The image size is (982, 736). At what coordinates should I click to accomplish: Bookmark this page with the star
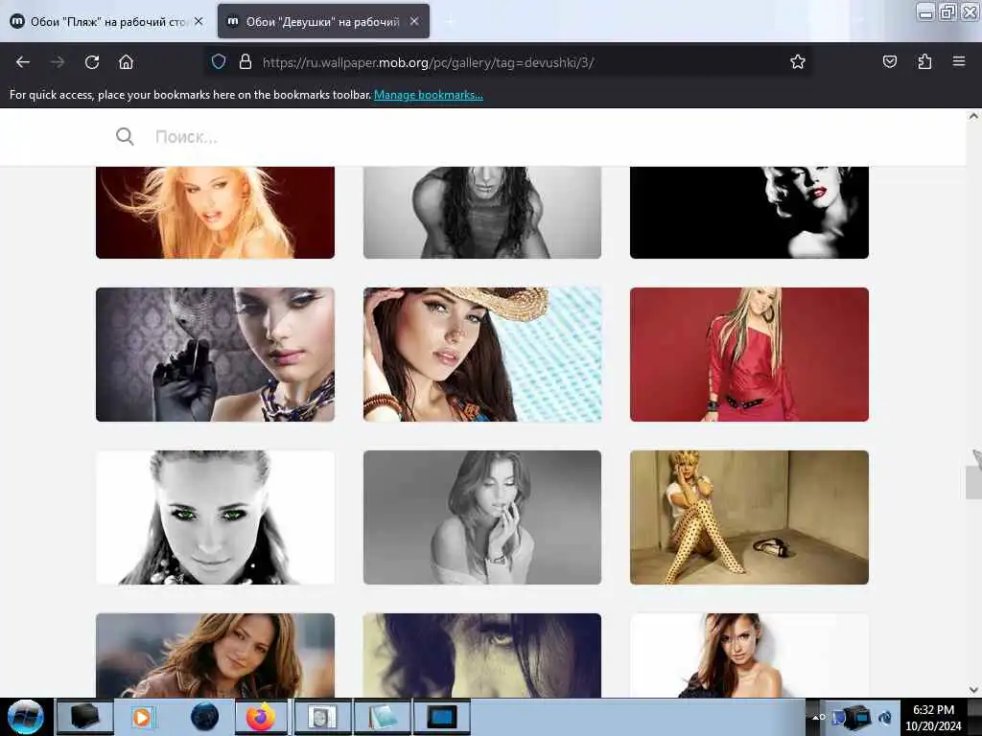pos(797,61)
